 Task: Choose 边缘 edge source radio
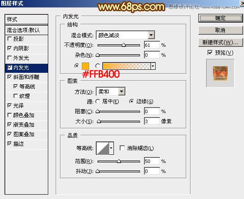coord(131,101)
